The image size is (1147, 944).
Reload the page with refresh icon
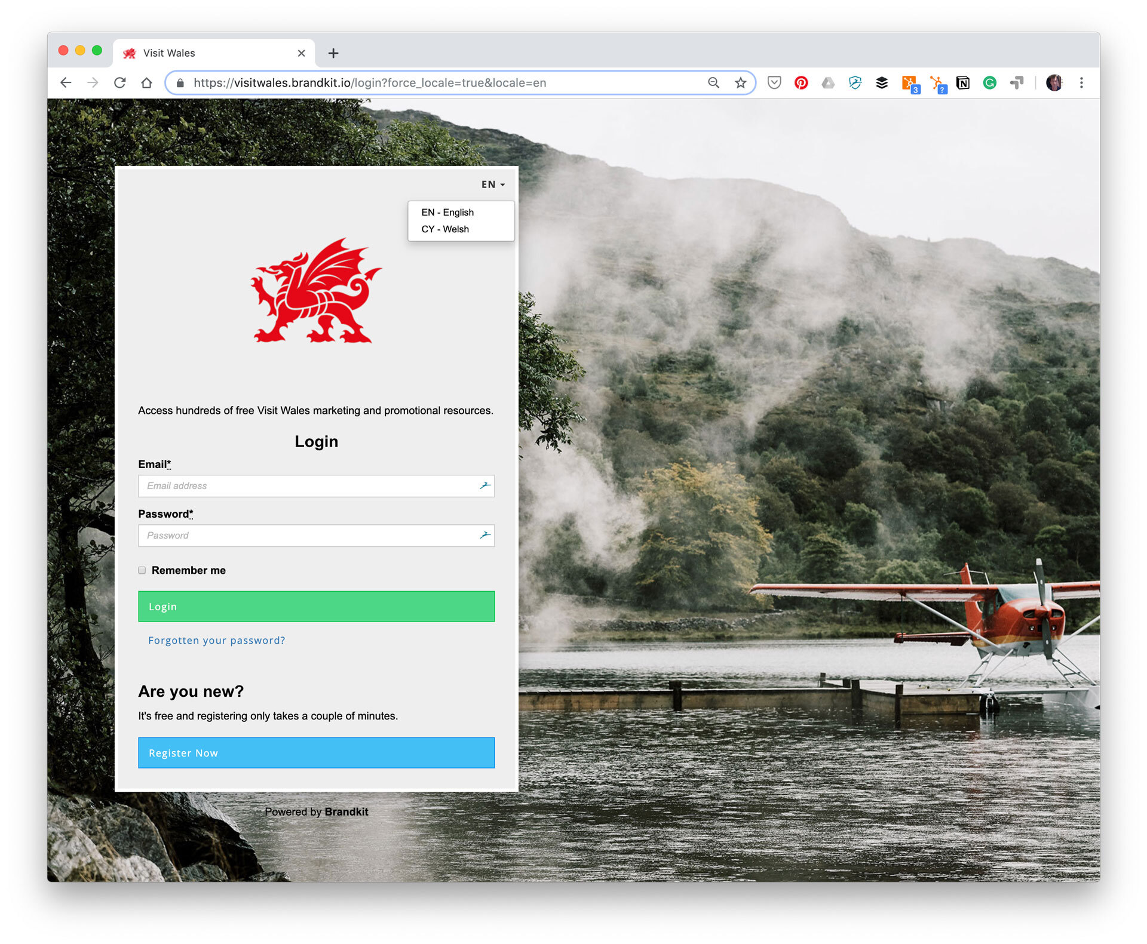tap(119, 83)
